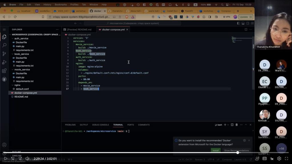Screen dimensions: 292x164
Task: Open the new terminal dropdown arrow
Action: [228, 125]
